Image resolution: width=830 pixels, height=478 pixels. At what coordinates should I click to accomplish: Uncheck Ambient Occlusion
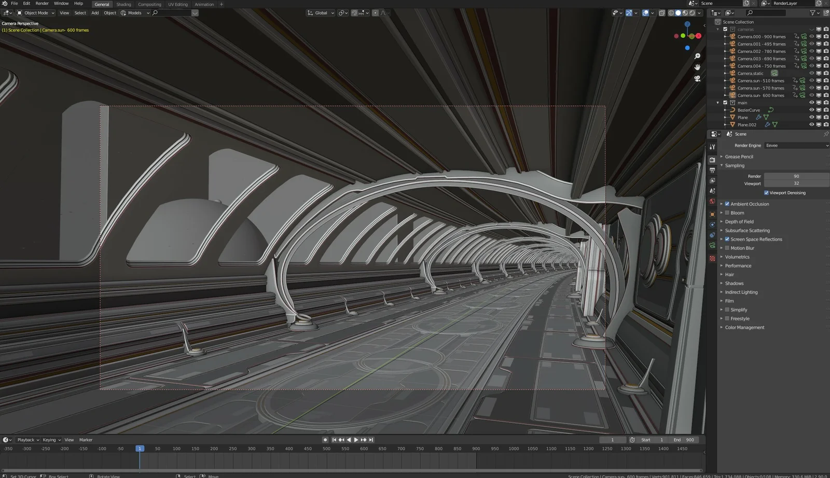point(727,204)
